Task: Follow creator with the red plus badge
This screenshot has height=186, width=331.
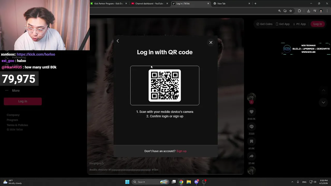Action: pos(251,102)
